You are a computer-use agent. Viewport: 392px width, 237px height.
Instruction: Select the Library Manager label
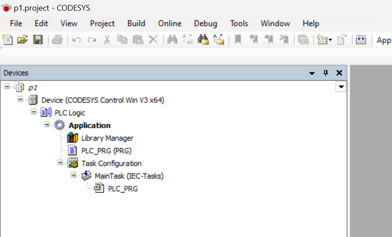108,138
